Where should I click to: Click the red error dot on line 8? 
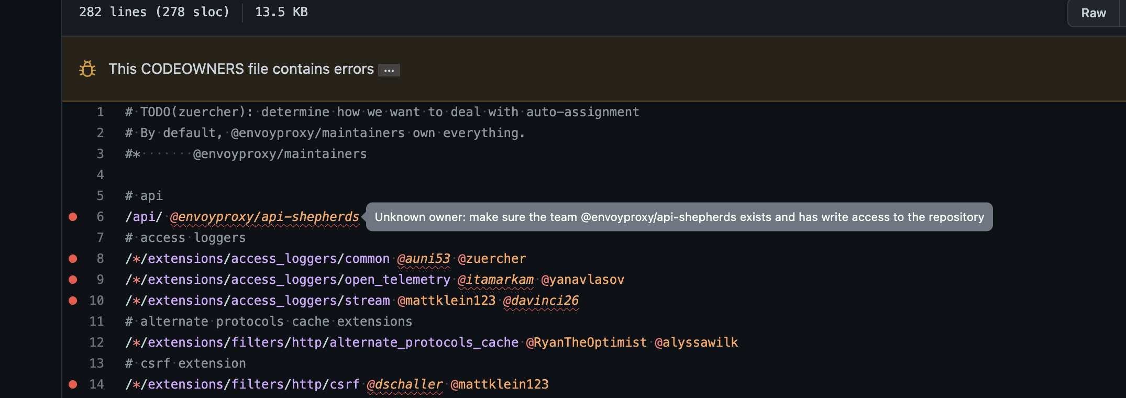pos(74,258)
